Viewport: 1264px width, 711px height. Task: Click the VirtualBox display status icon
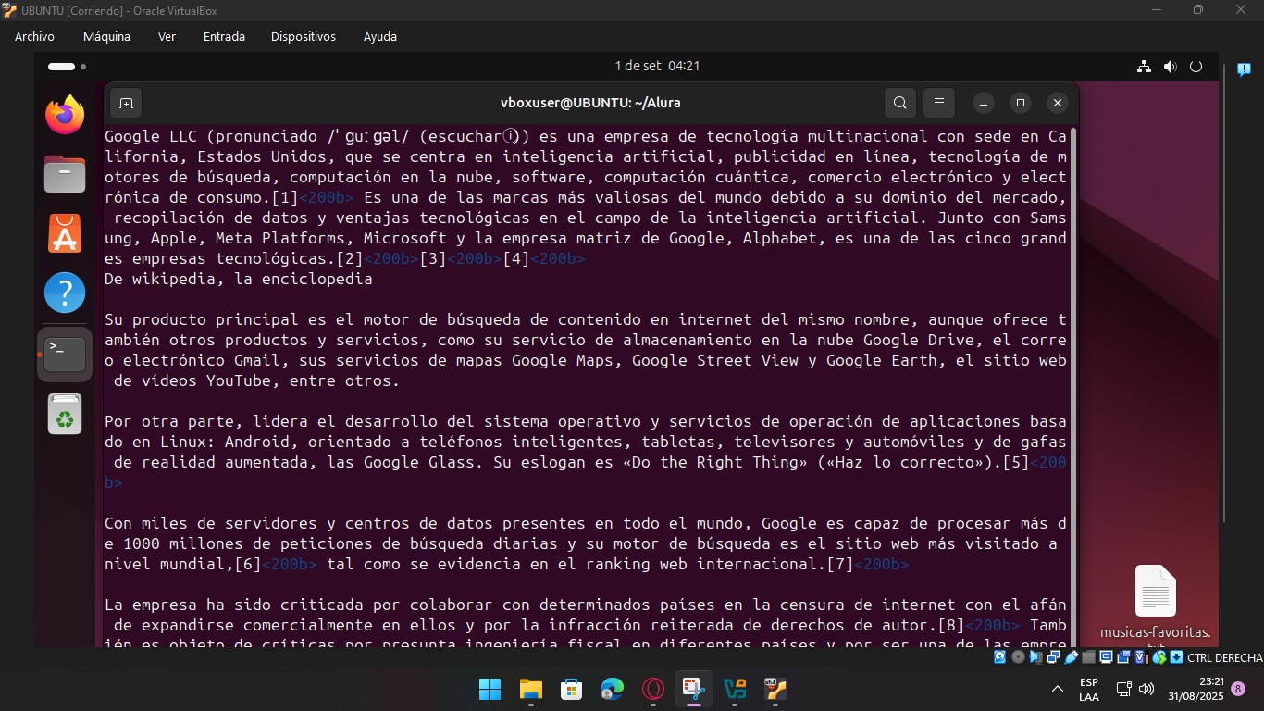coord(1107,657)
